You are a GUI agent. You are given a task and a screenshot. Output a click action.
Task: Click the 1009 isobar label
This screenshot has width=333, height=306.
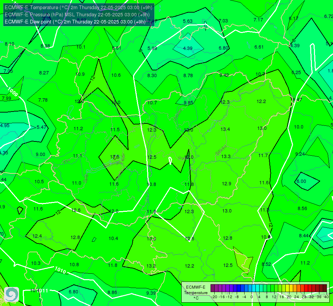pyautogui.click(x=13, y=92)
